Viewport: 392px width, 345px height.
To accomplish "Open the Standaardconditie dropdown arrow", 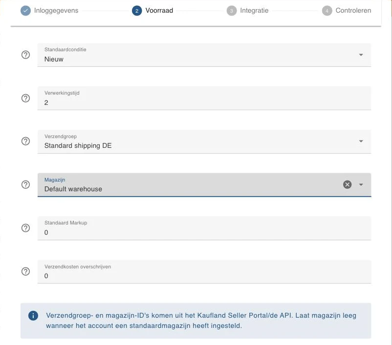I will (x=361, y=55).
